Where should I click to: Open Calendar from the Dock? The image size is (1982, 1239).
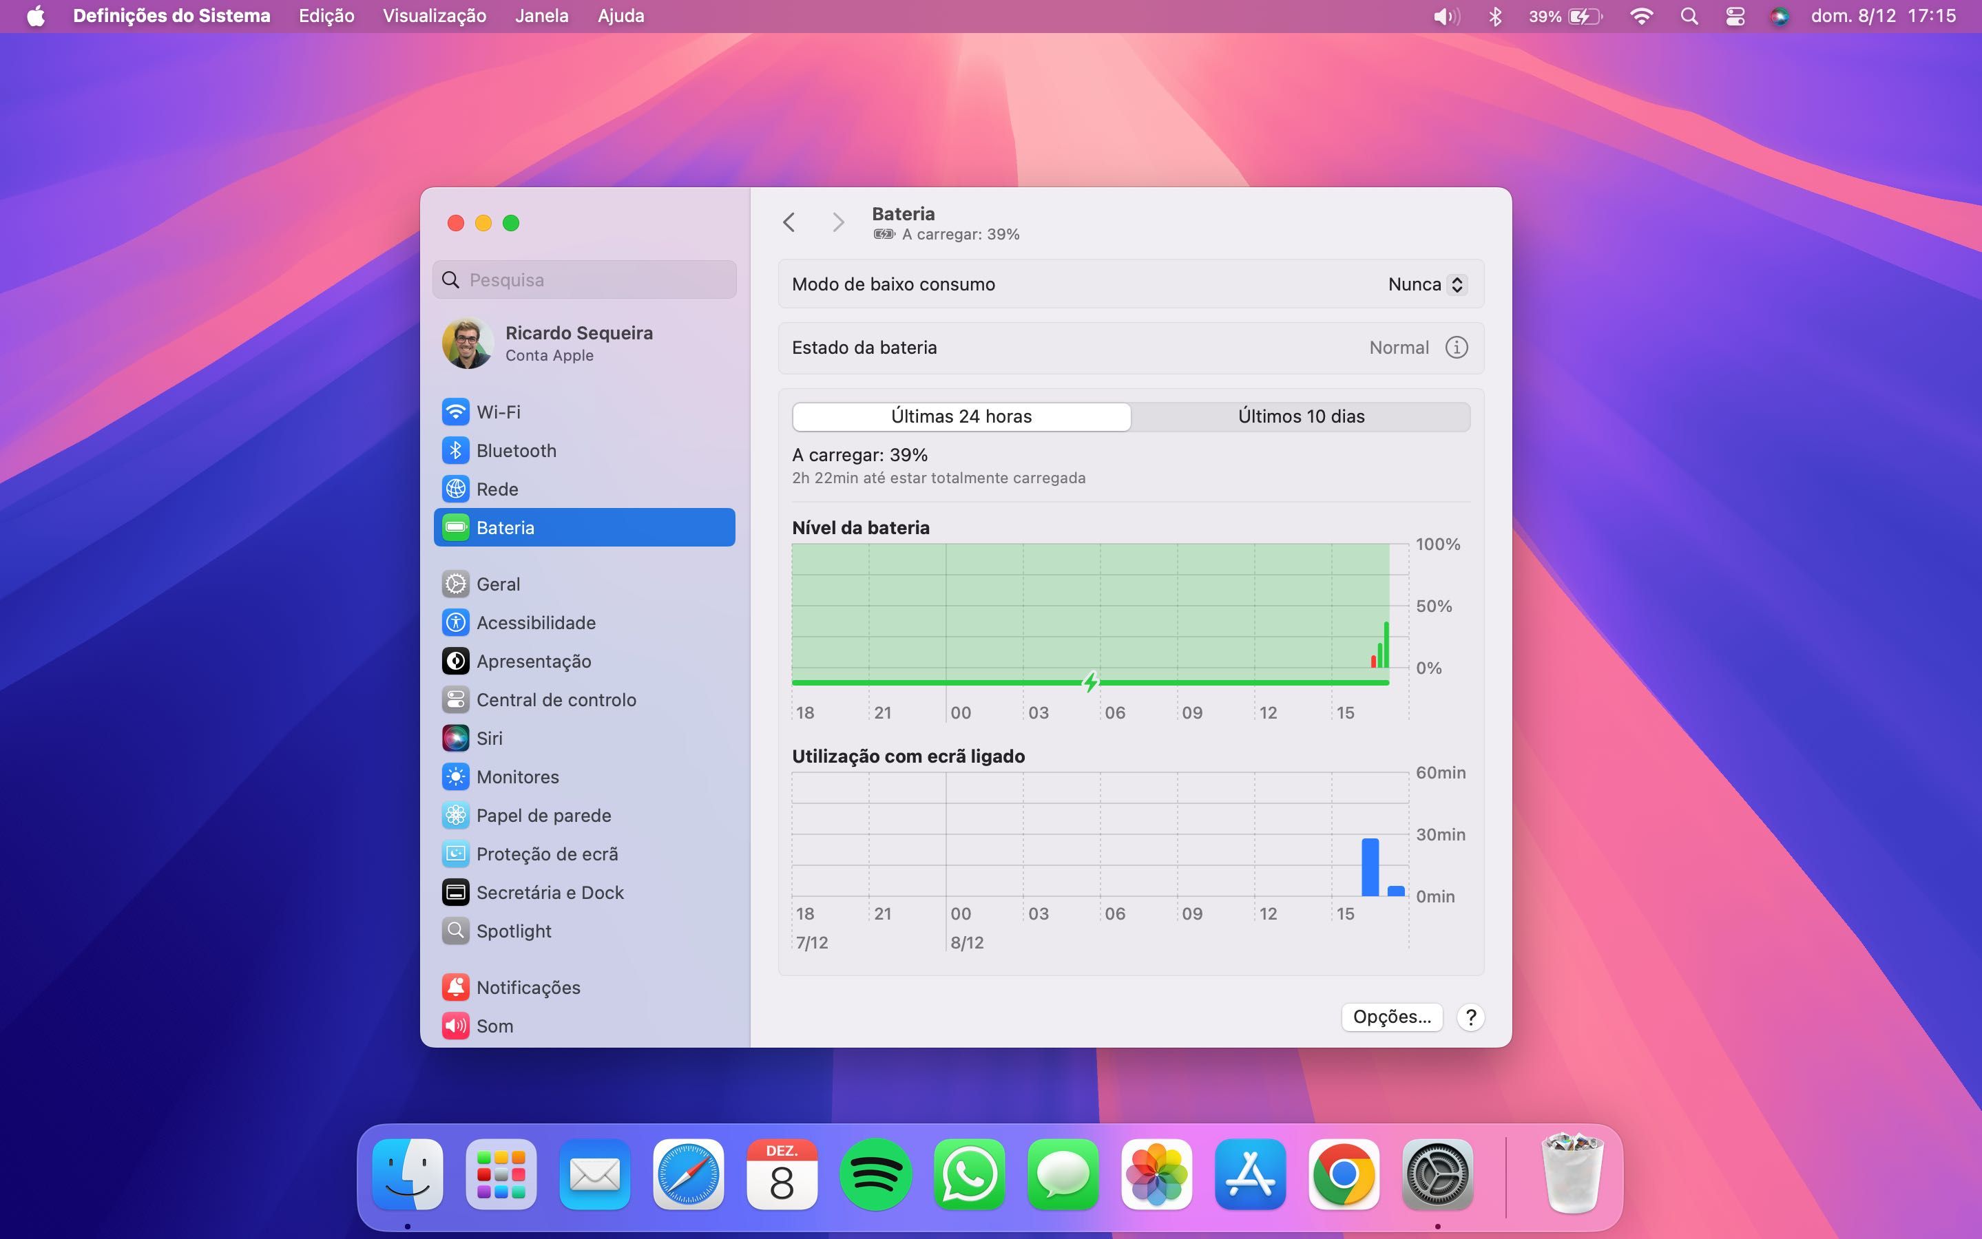781,1174
